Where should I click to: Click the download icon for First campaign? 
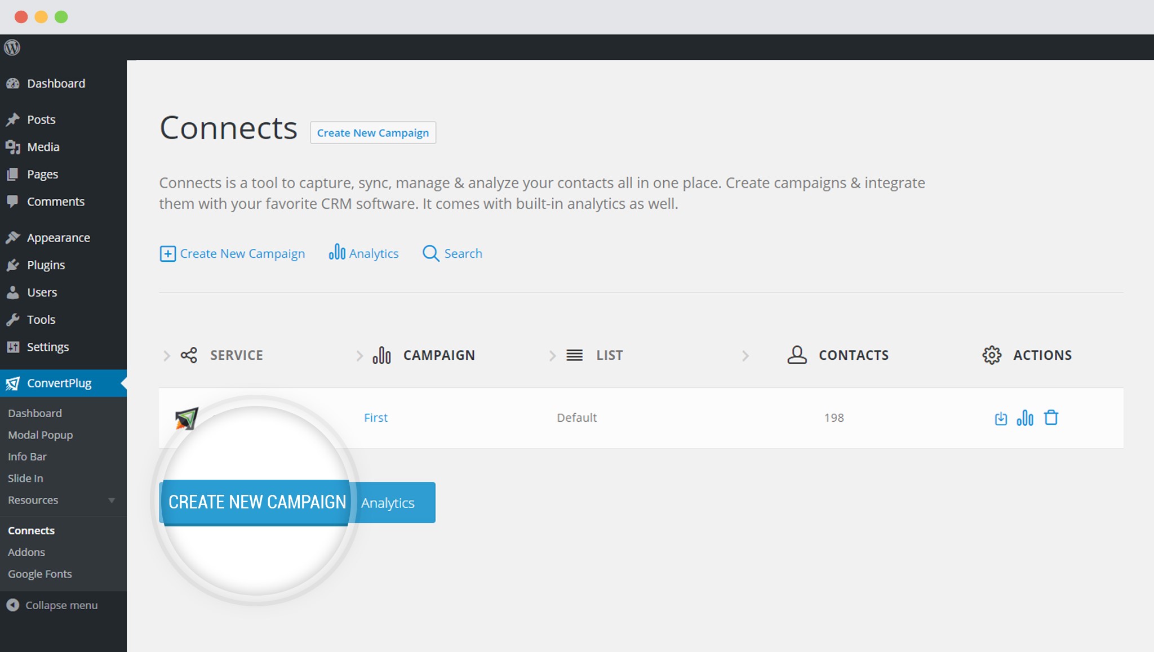pyautogui.click(x=1001, y=418)
